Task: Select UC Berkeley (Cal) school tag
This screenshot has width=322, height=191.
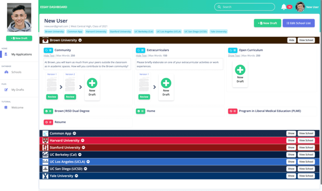Action: coord(144,32)
